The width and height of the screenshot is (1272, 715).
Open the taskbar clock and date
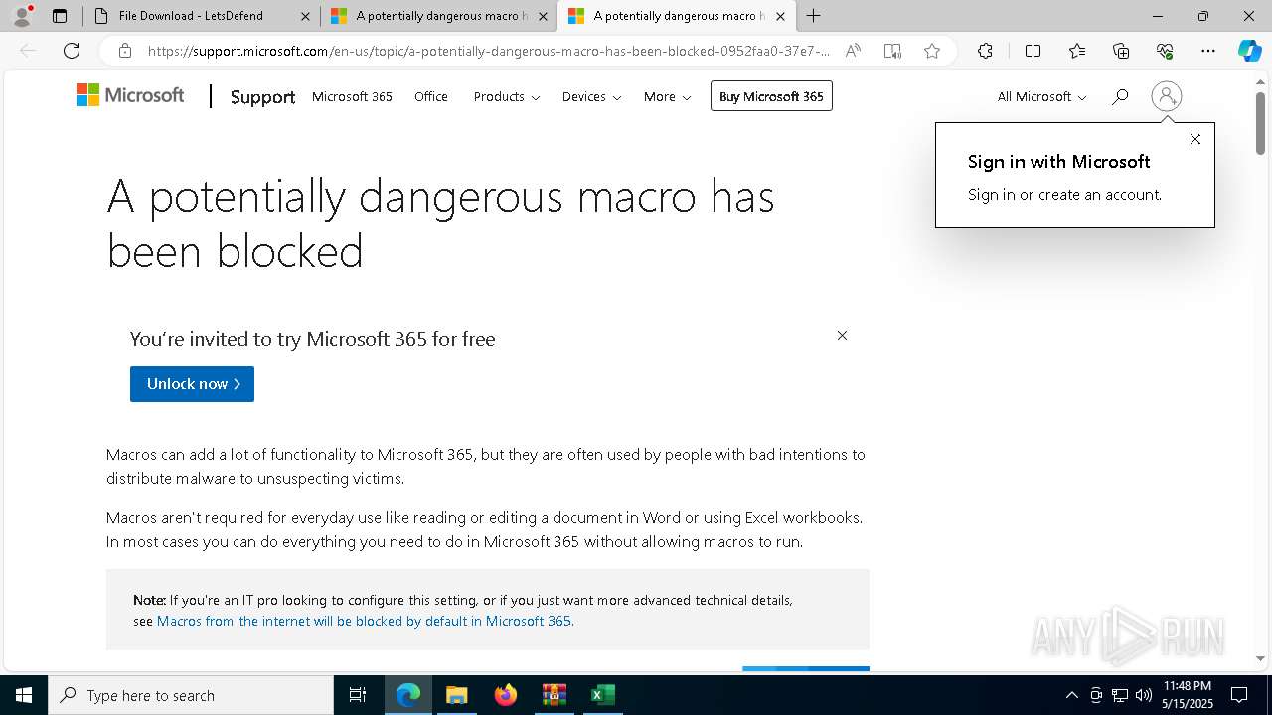(x=1188, y=695)
